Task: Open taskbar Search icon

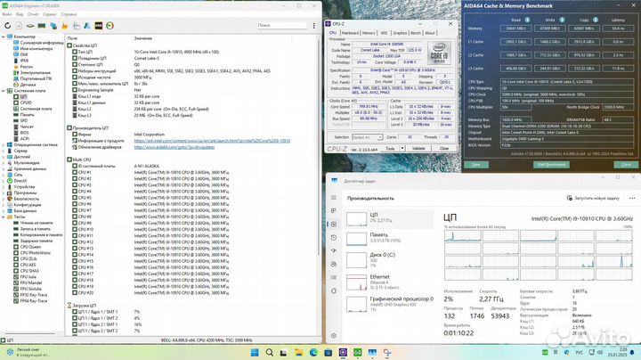Action: click(x=270, y=353)
